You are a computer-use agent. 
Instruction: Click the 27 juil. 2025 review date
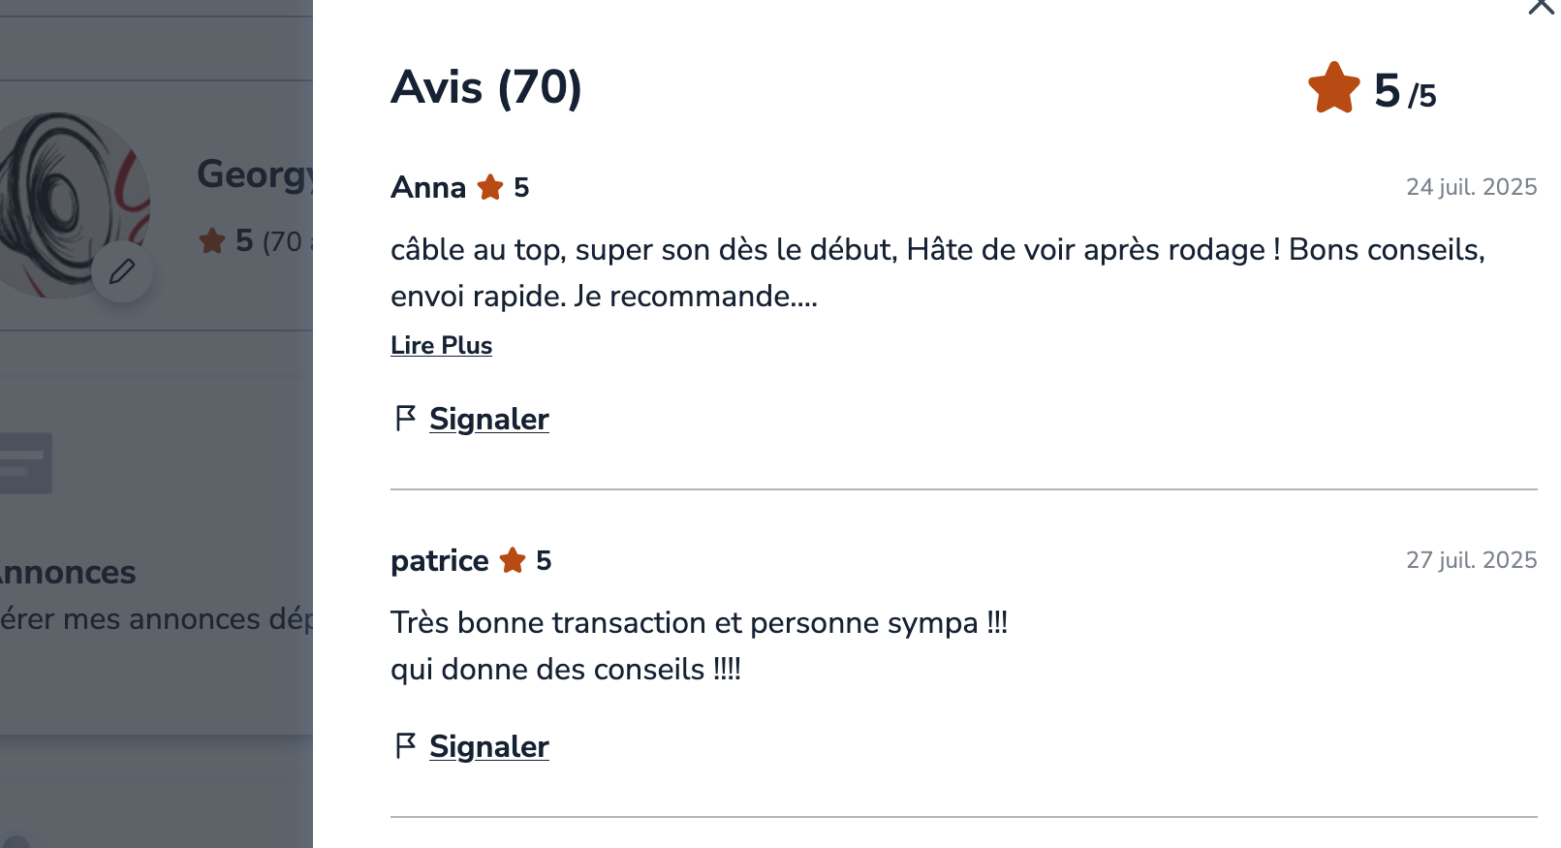1471,560
